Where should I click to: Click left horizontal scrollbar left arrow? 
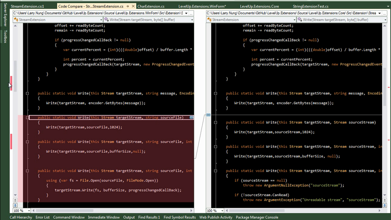point(33,211)
